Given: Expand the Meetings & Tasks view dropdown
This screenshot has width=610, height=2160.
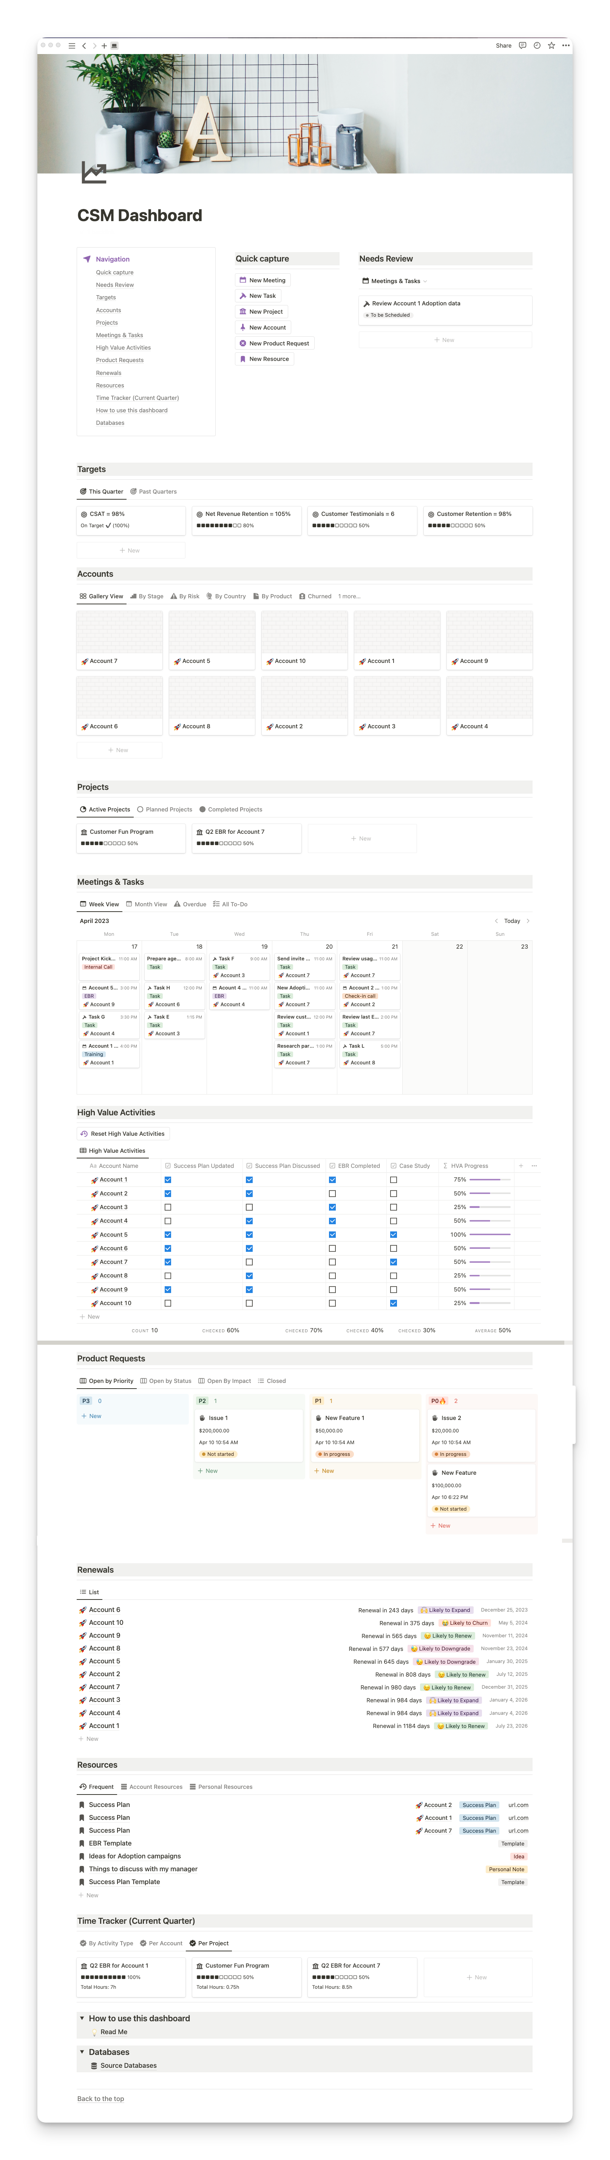Looking at the screenshot, I should click(425, 281).
